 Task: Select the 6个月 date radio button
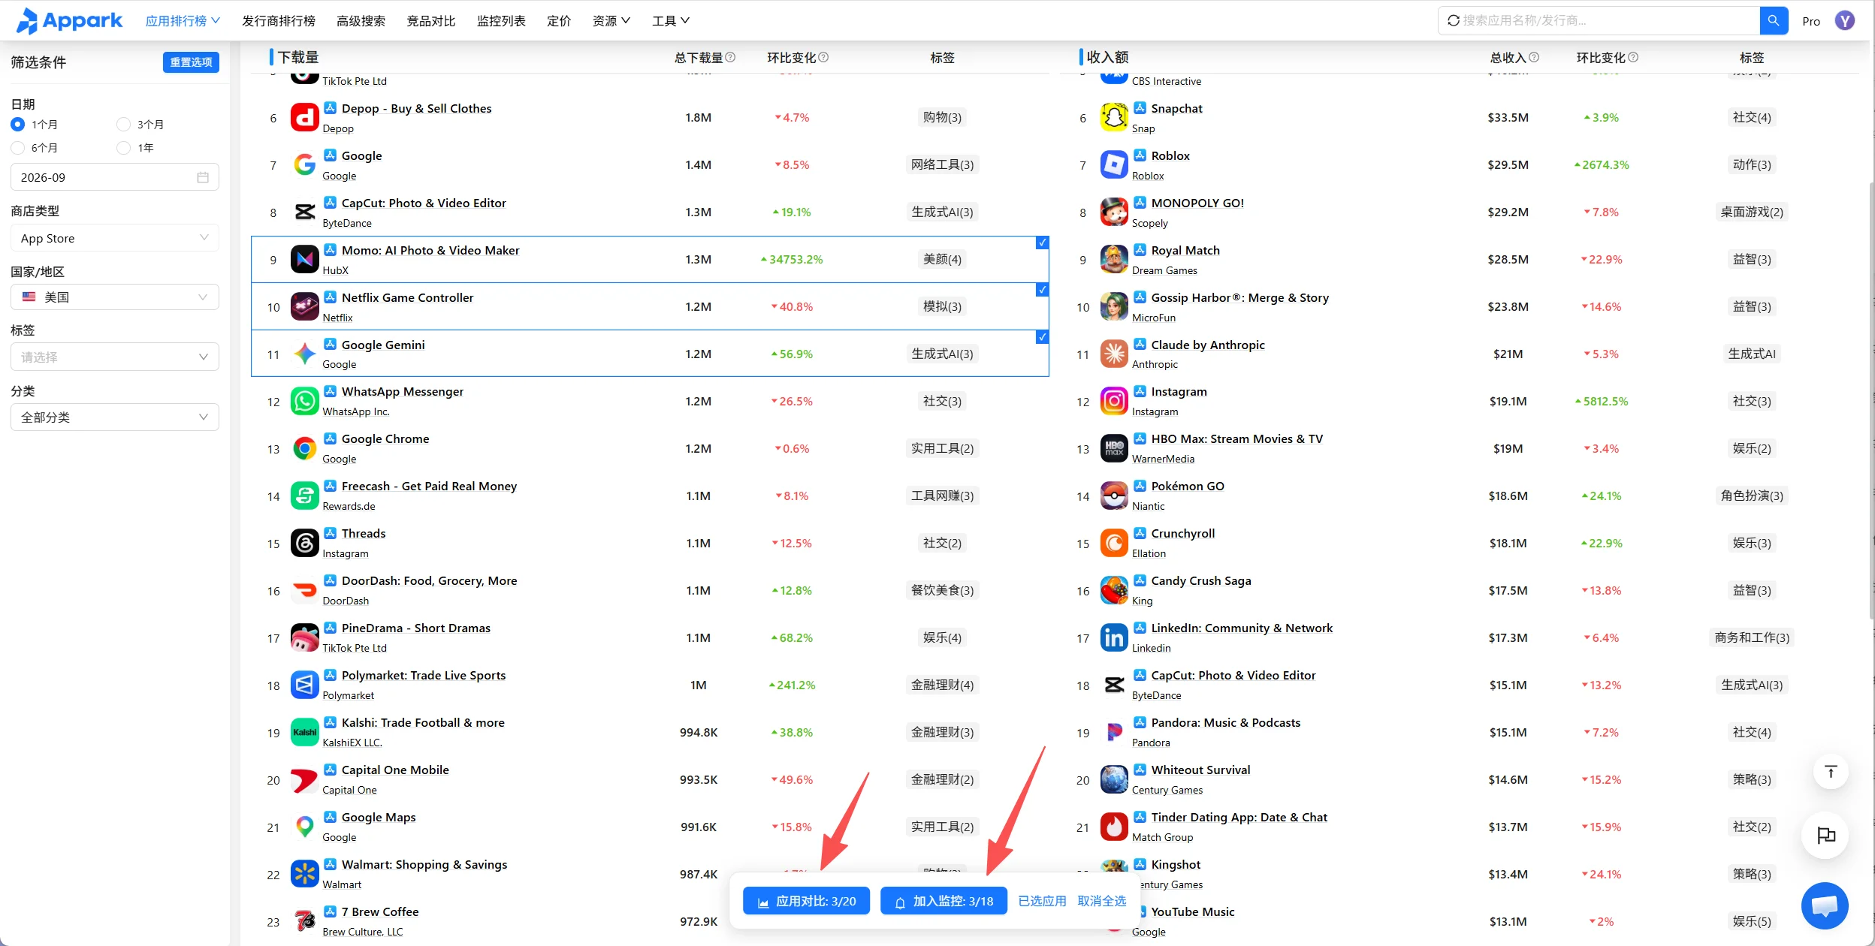pyautogui.click(x=18, y=148)
